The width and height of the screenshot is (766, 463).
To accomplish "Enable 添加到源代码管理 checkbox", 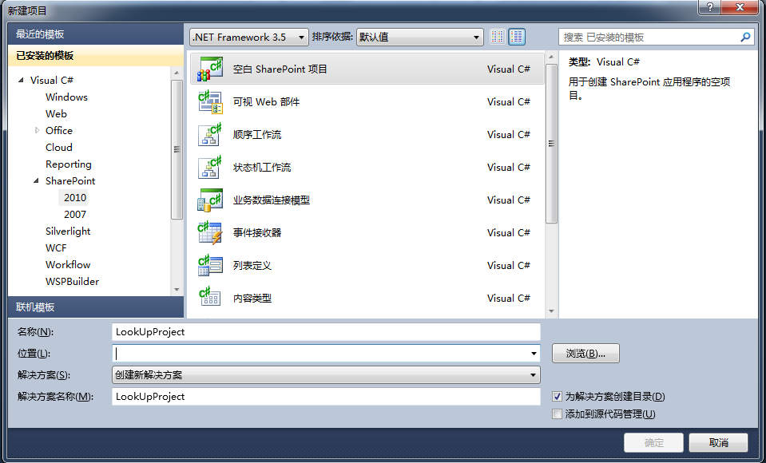I will tap(557, 414).
